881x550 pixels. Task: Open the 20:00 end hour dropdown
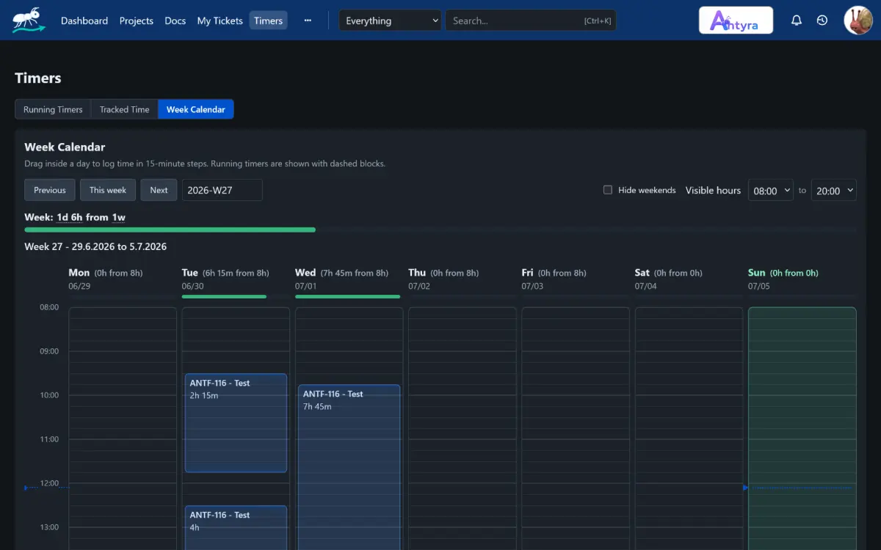click(834, 191)
